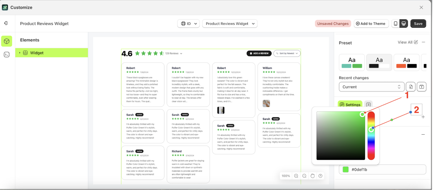Open the translation tab beside Settings

(369, 105)
